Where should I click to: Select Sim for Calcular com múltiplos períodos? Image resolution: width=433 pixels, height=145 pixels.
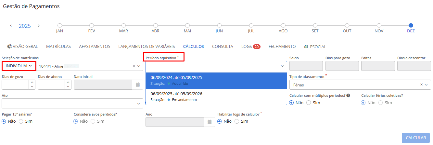(309, 103)
